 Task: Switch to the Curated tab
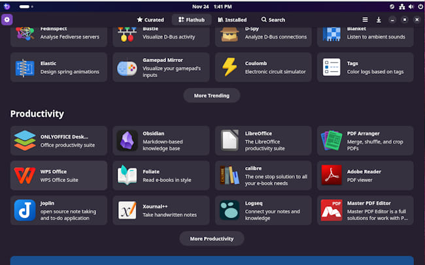coord(150,20)
